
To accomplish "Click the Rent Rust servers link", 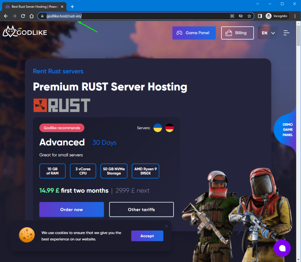I will 58,71.
